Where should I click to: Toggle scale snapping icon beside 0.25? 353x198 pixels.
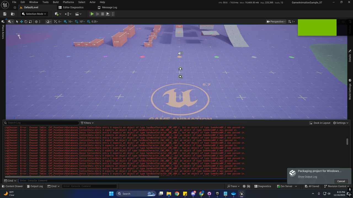(x=89, y=21)
